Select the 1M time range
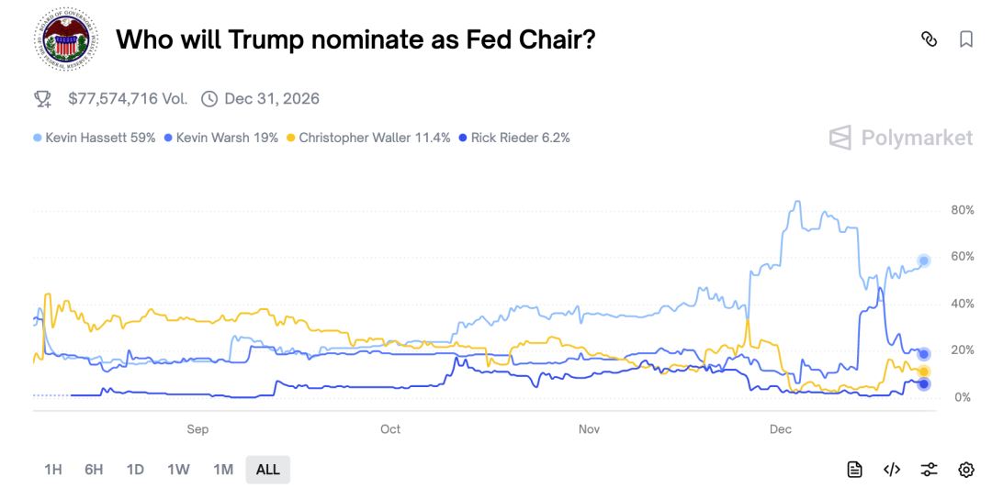This screenshot has height=499, width=992. tap(223, 470)
